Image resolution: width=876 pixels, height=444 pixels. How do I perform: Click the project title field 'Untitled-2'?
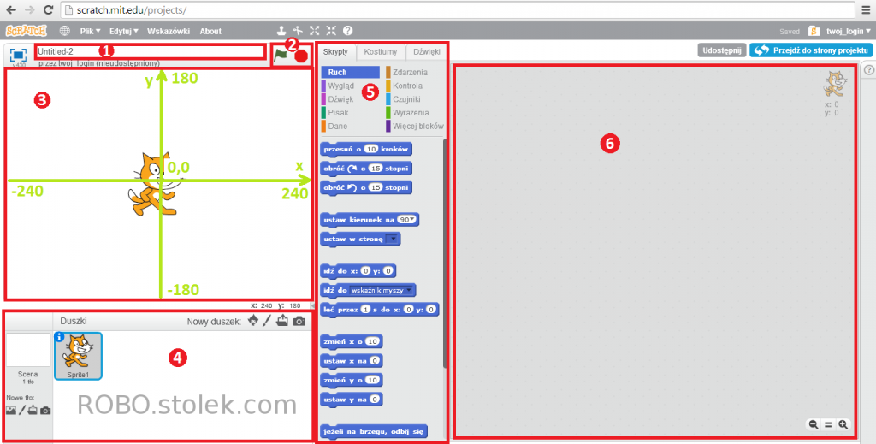(x=150, y=51)
